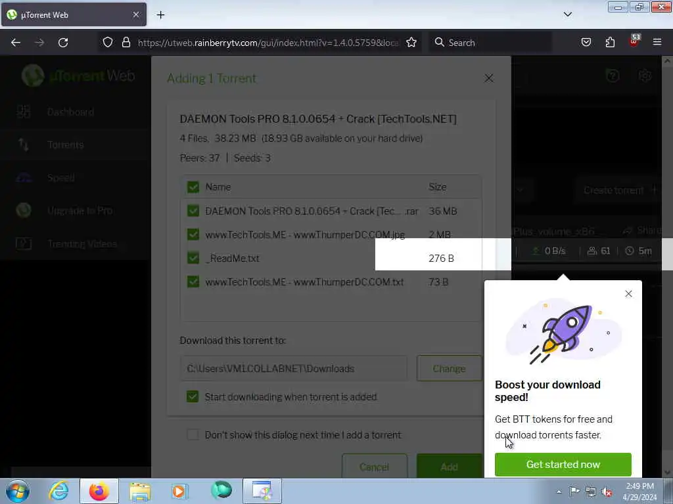
Task: Click the Size column header
Action: pos(437,187)
